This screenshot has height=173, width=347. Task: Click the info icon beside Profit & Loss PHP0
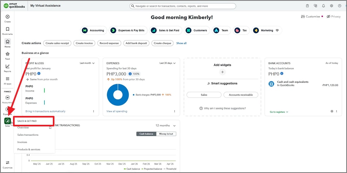(39, 73)
